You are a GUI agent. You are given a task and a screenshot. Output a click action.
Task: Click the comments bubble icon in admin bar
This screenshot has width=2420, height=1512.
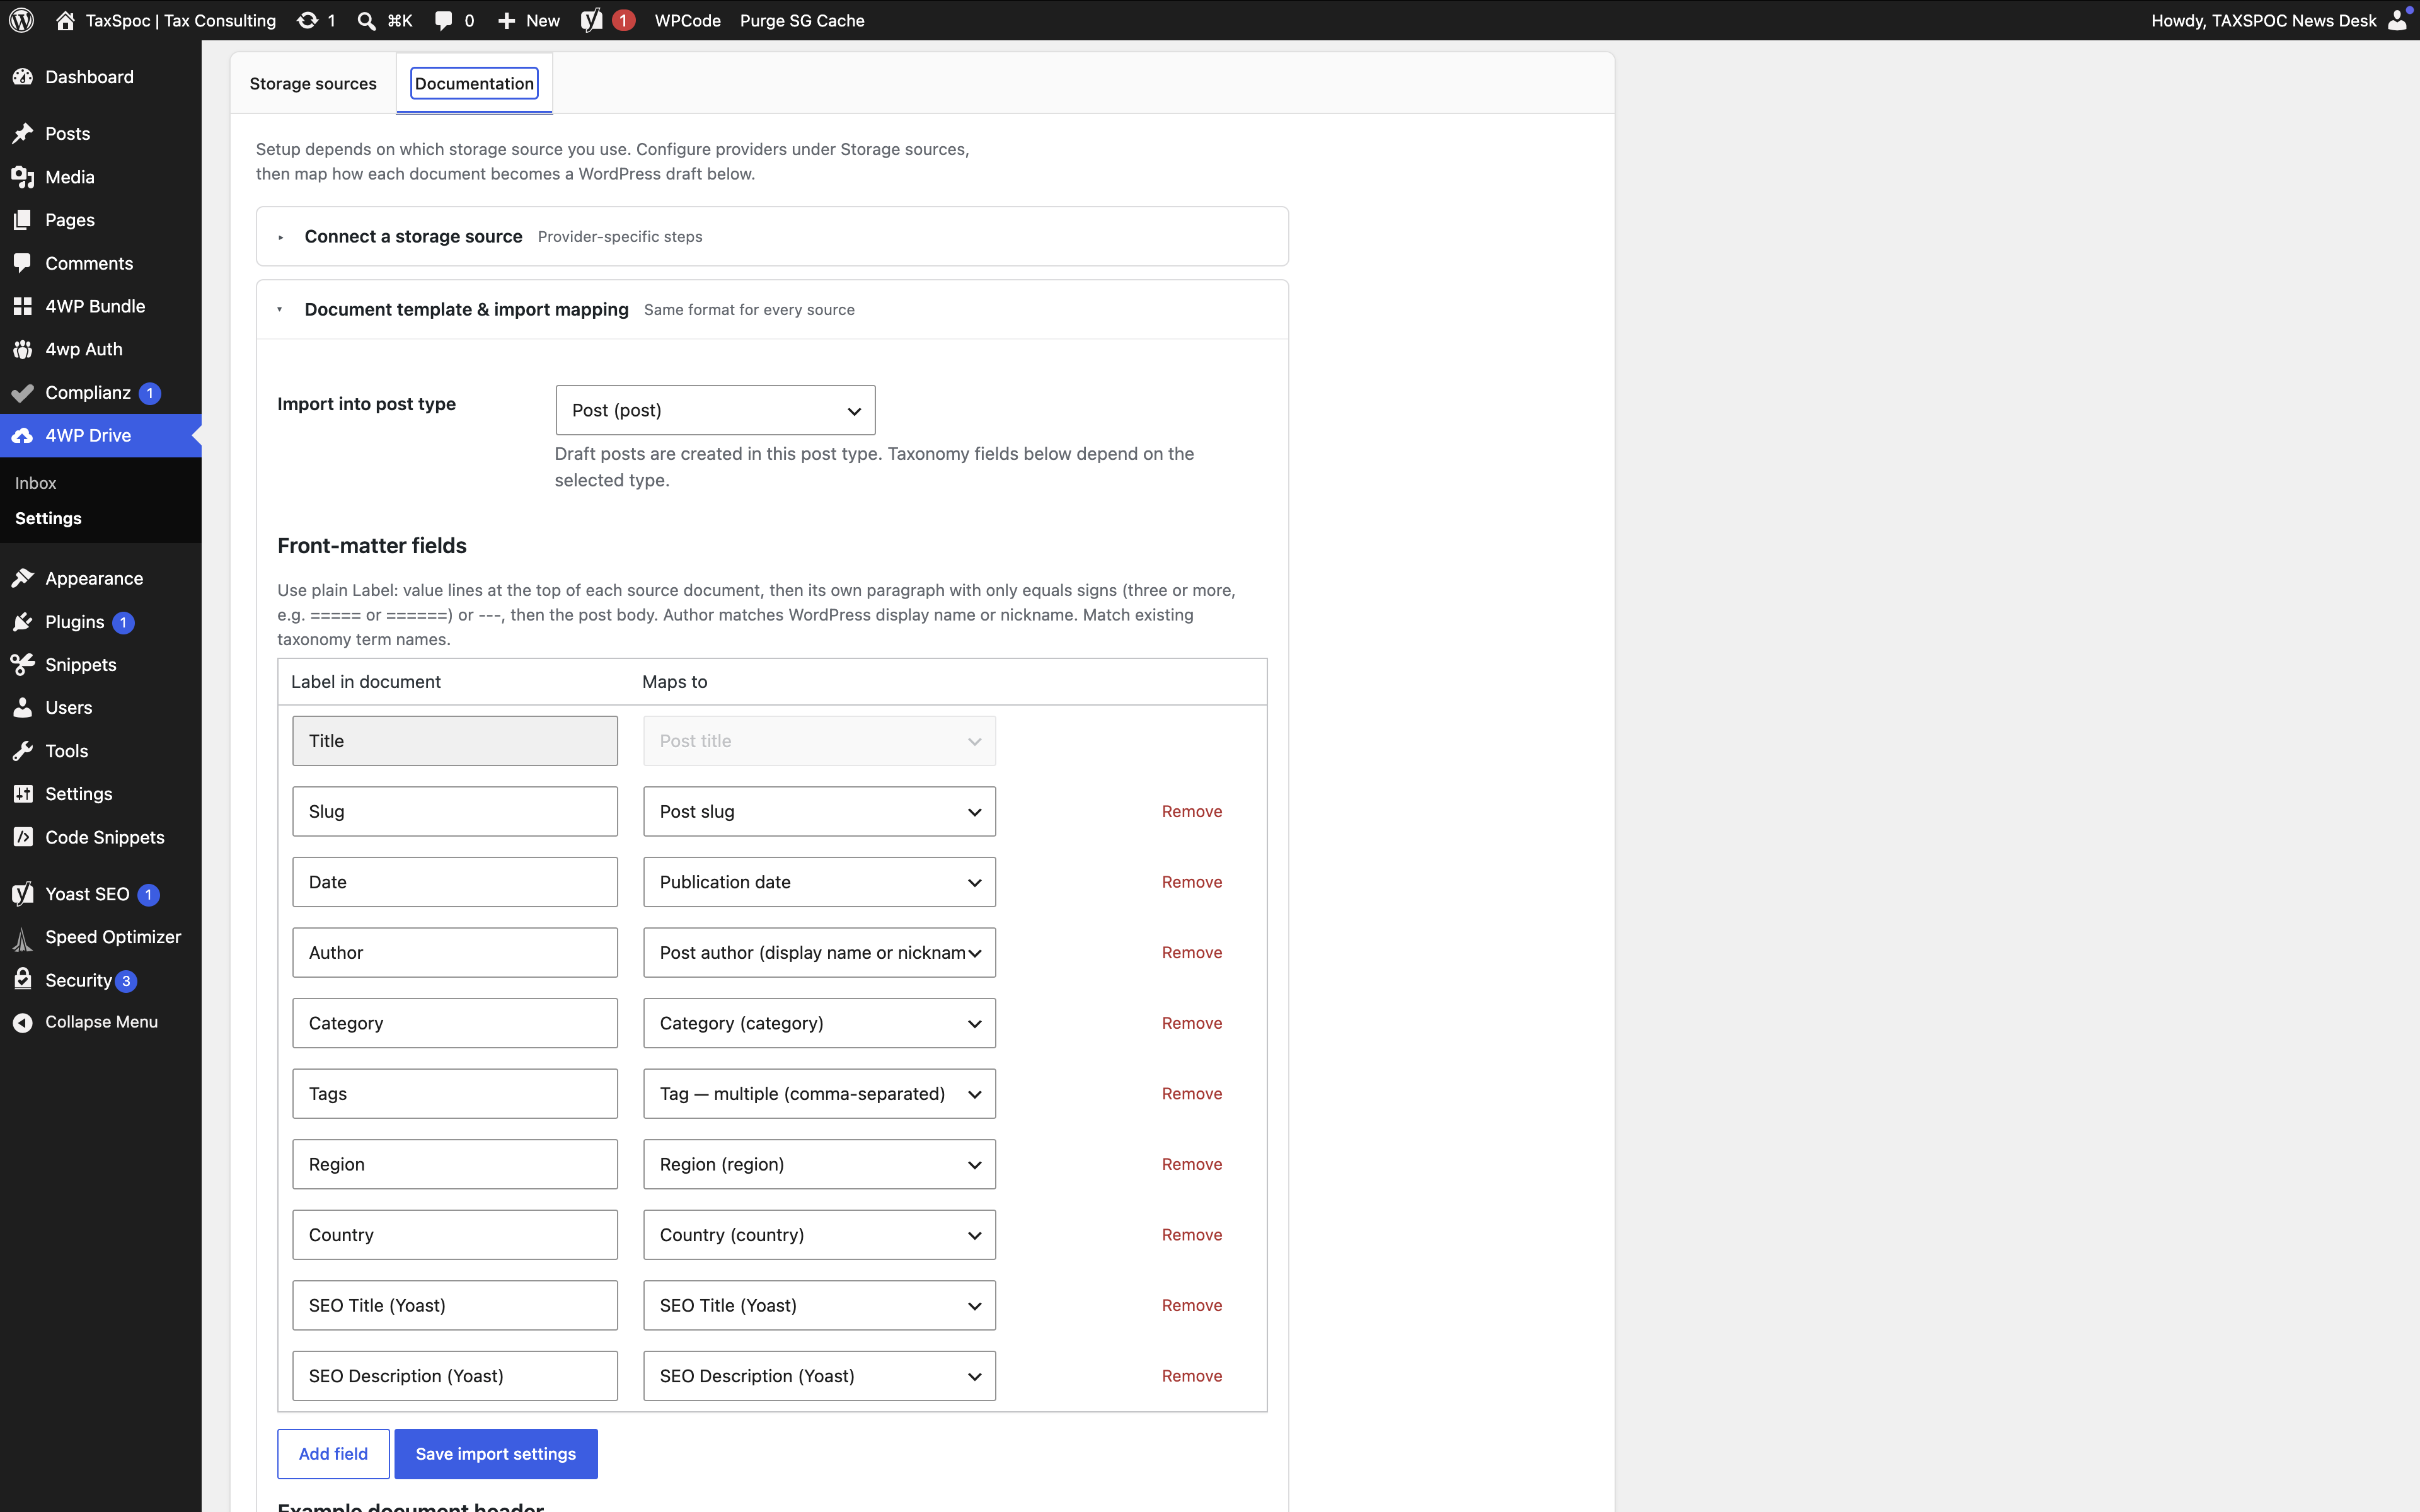tap(444, 20)
